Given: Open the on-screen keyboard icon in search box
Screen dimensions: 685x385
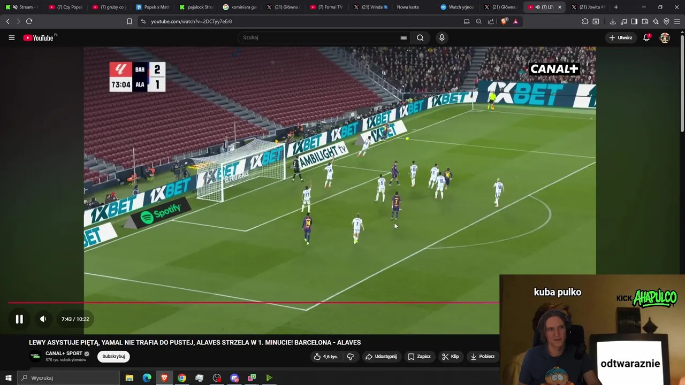Looking at the screenshot, I should (404, 38).
